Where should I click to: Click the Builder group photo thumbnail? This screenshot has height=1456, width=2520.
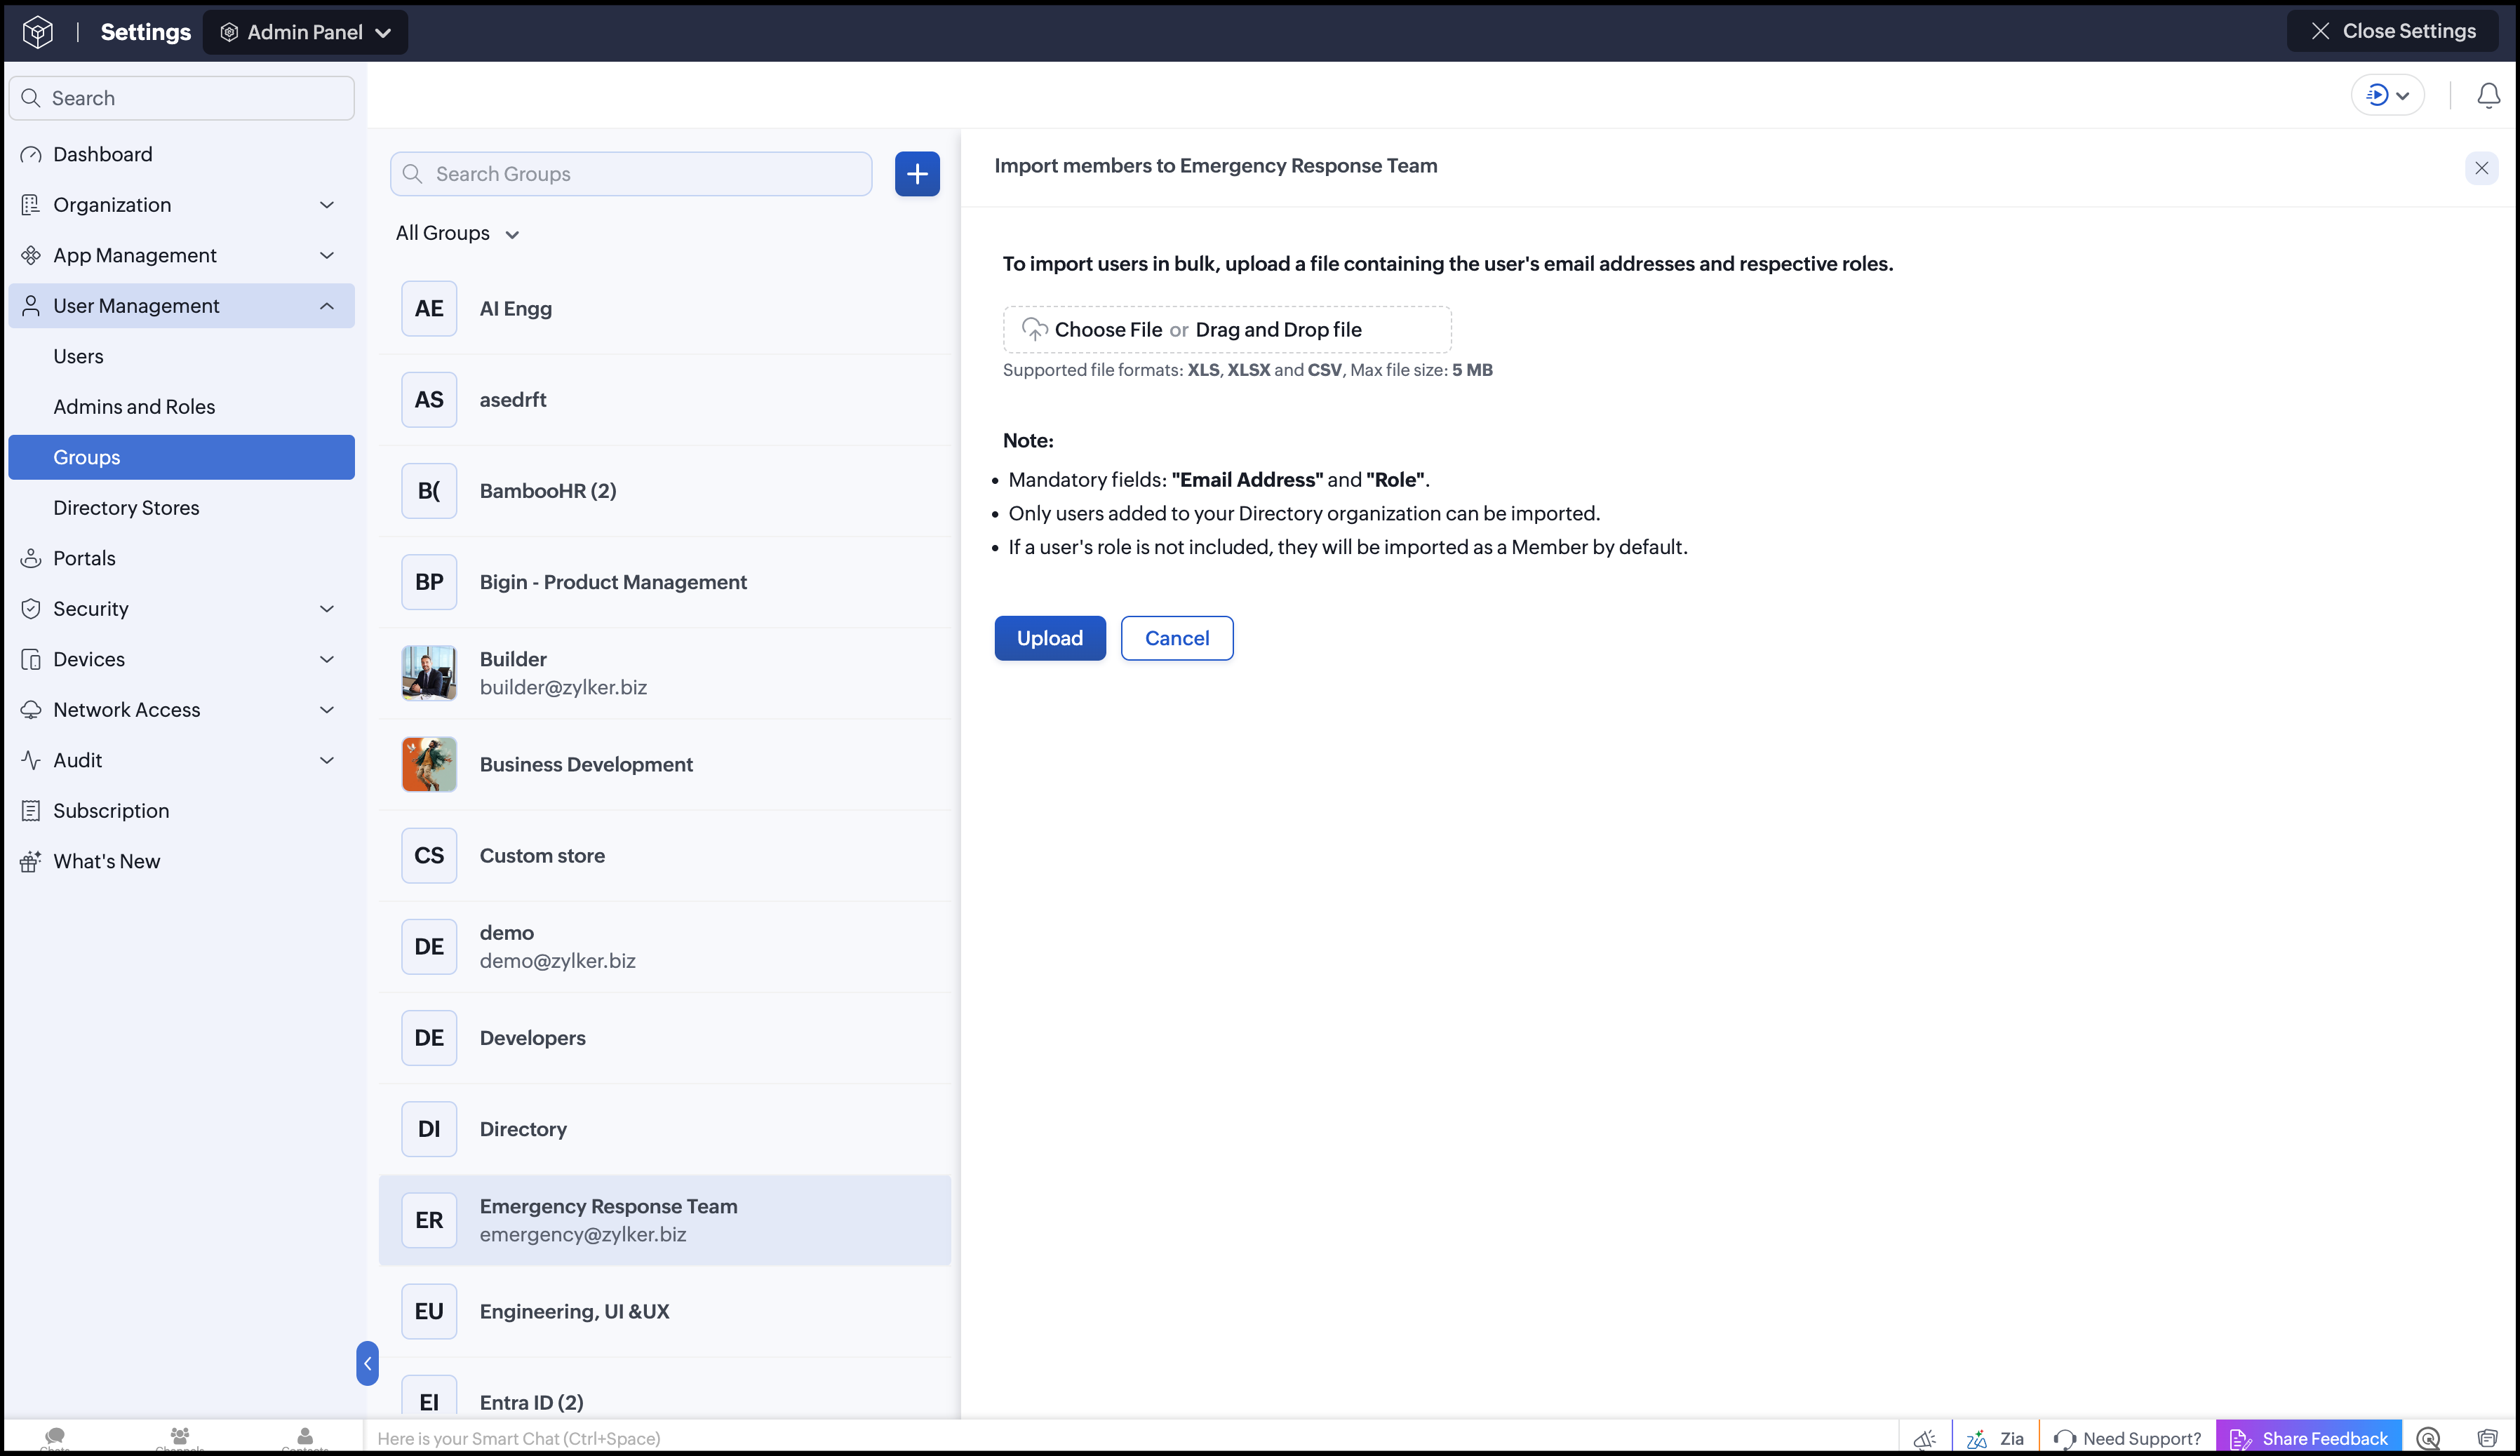coord(429,673)
